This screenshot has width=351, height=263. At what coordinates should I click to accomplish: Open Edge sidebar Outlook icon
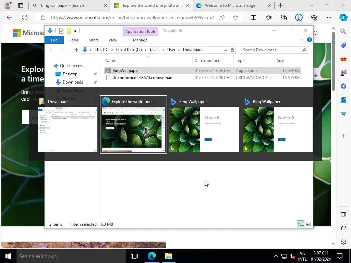click(x=343, y=100)
